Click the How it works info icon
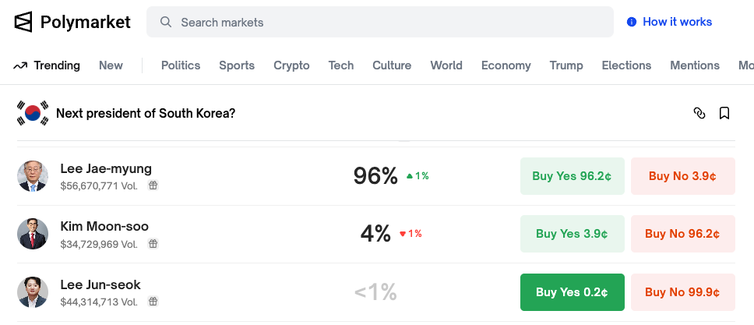The width and height of the screenshot is (754, 325). 632,22
